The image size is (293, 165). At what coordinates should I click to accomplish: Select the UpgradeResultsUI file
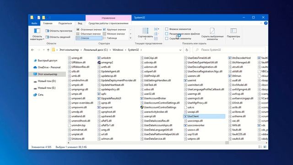tap(109, 99)
